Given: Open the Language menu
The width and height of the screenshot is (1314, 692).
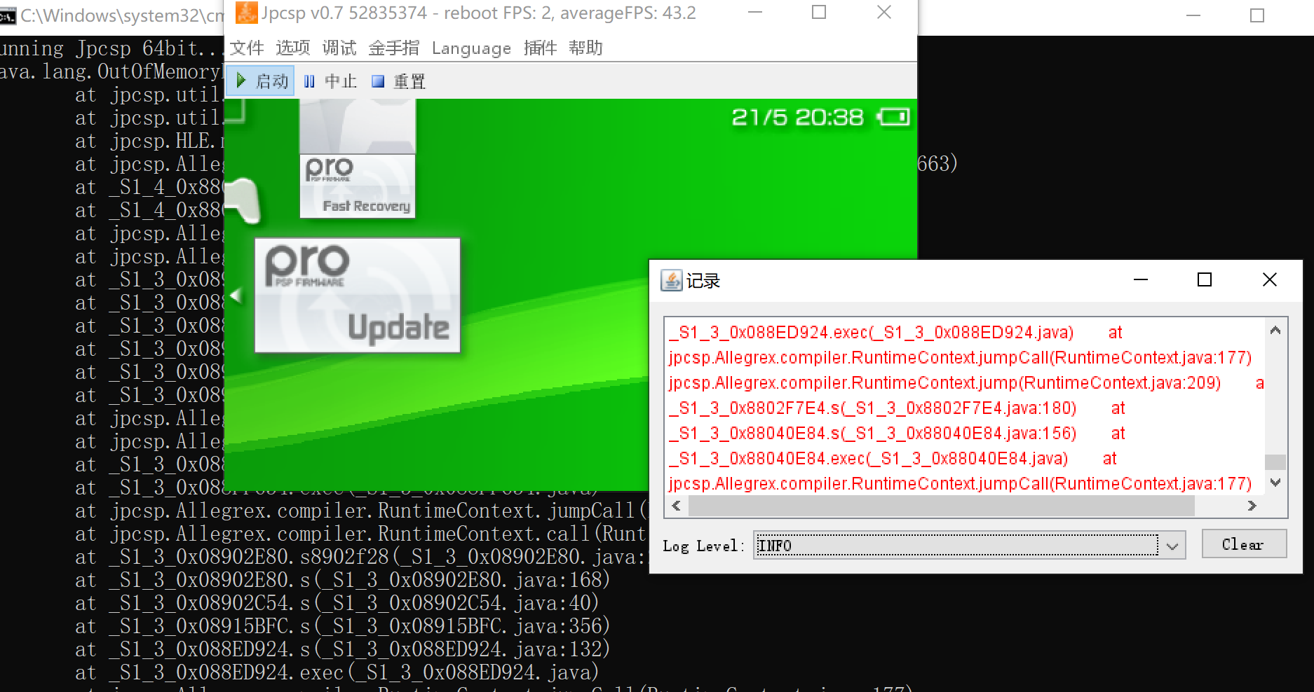Looking at the screenshot, I should 471,48.
